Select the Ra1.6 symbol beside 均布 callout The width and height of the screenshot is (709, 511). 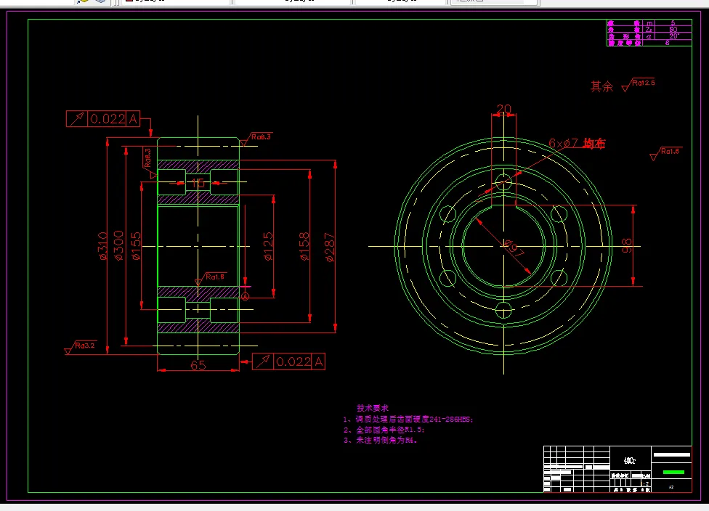point(666,154)
